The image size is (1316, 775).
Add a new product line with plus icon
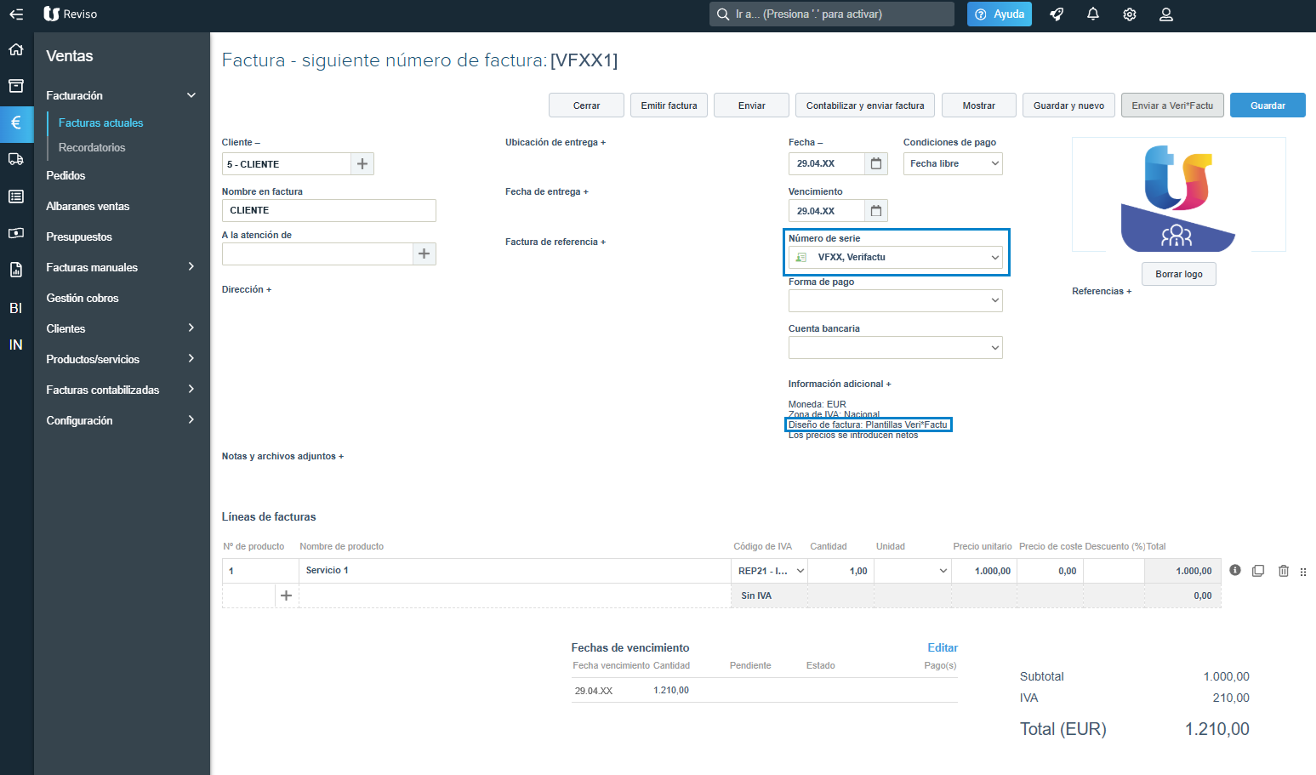click(287, 595)
